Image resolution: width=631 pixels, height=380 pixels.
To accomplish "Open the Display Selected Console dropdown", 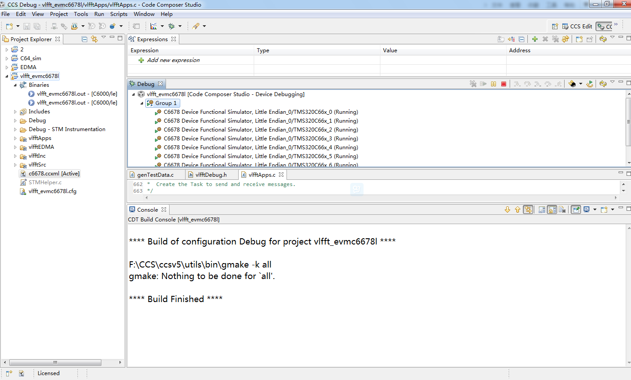I will point(595,209).
